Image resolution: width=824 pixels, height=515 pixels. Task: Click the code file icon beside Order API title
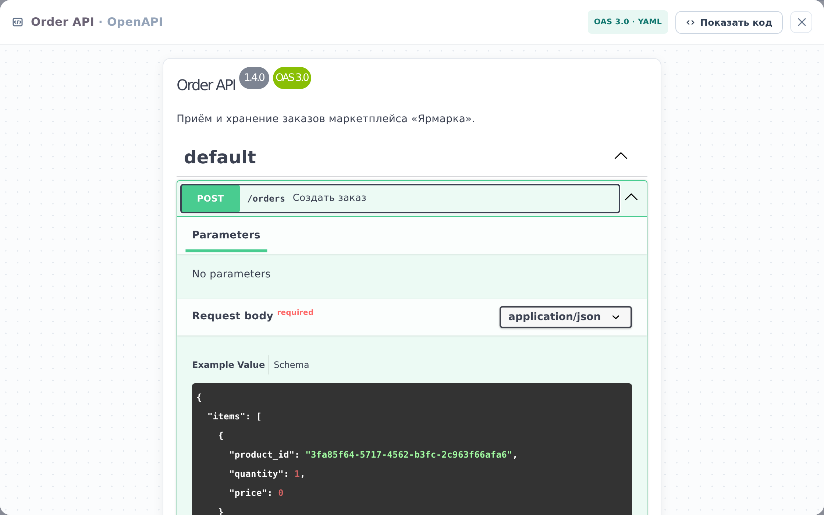click(x=18, y=22)
